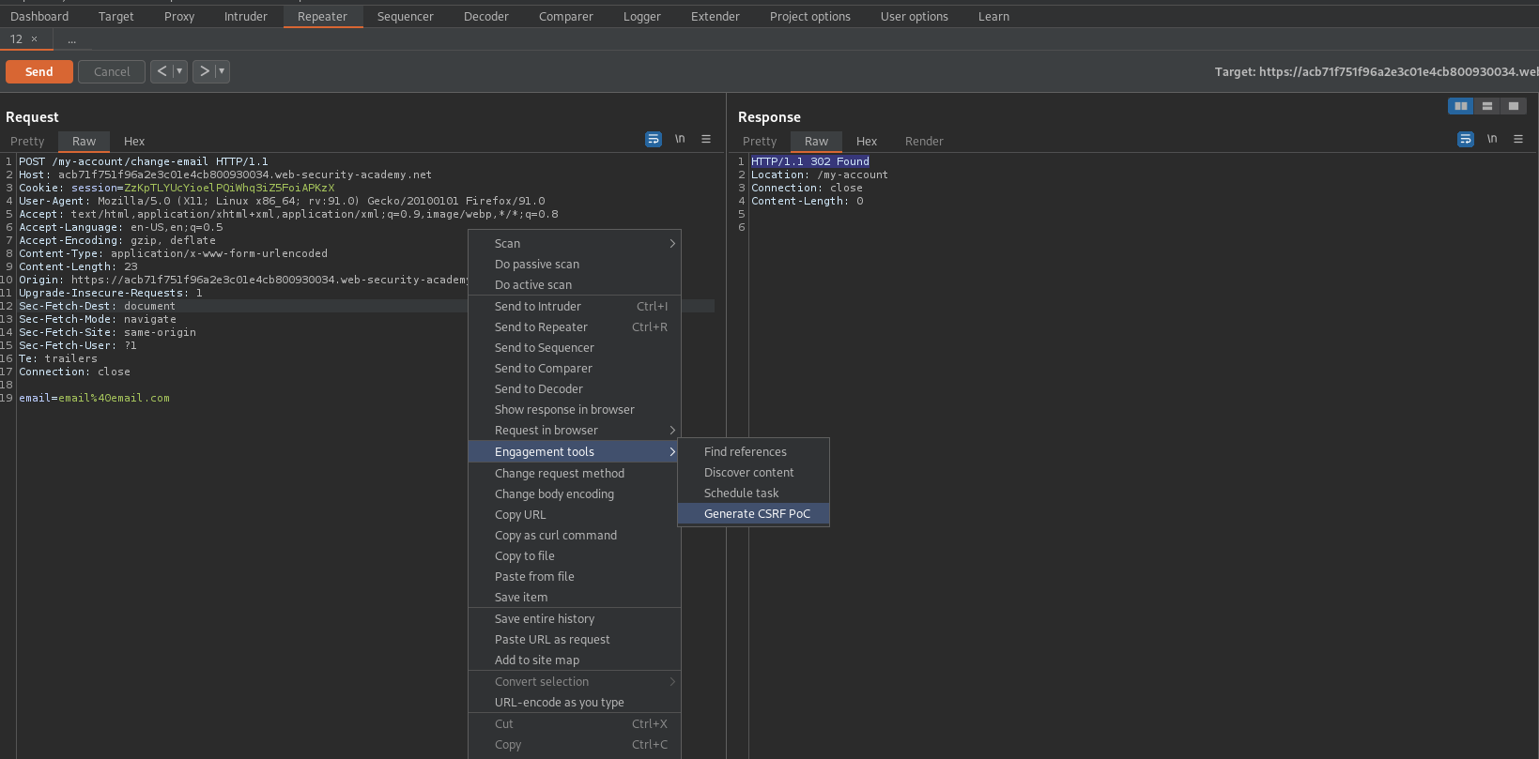Open User options tab

point(915,16)
